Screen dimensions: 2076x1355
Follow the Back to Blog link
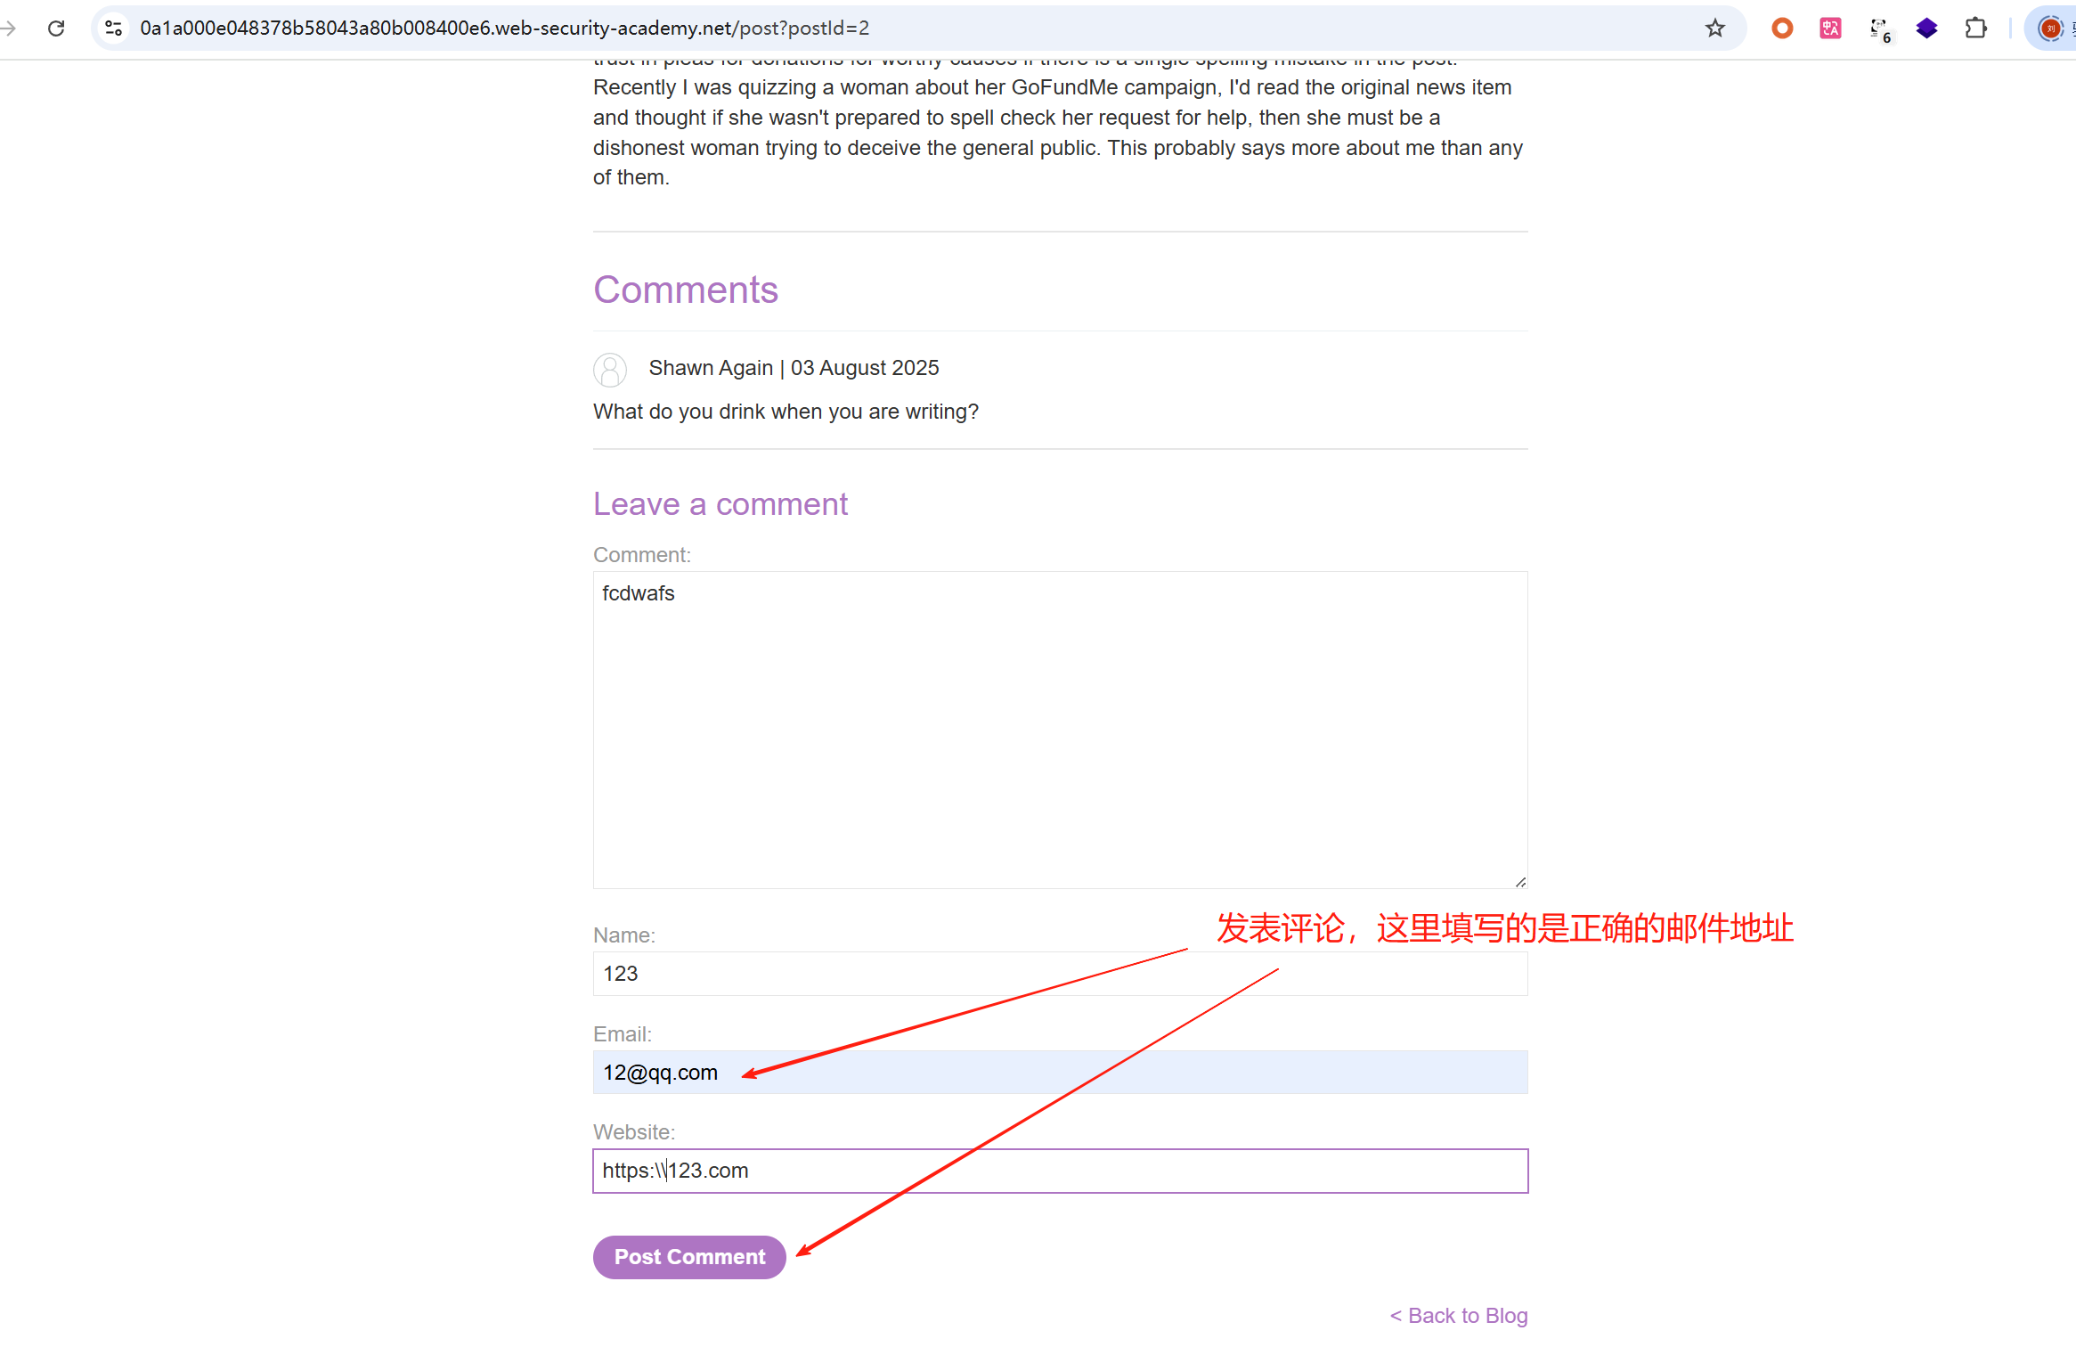click(1459, 1316)
